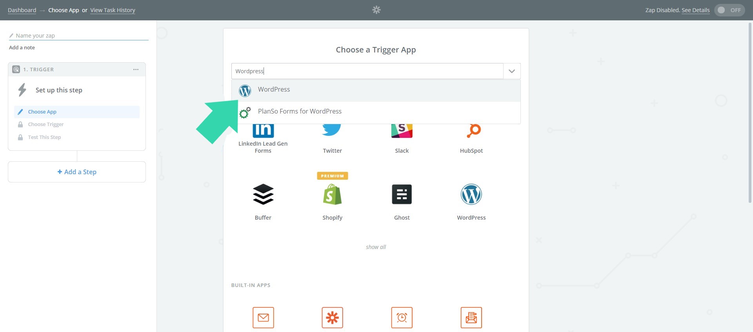Click the page vertical scrollbar
This screenshot has width=753, height=332.
(750, 113)
